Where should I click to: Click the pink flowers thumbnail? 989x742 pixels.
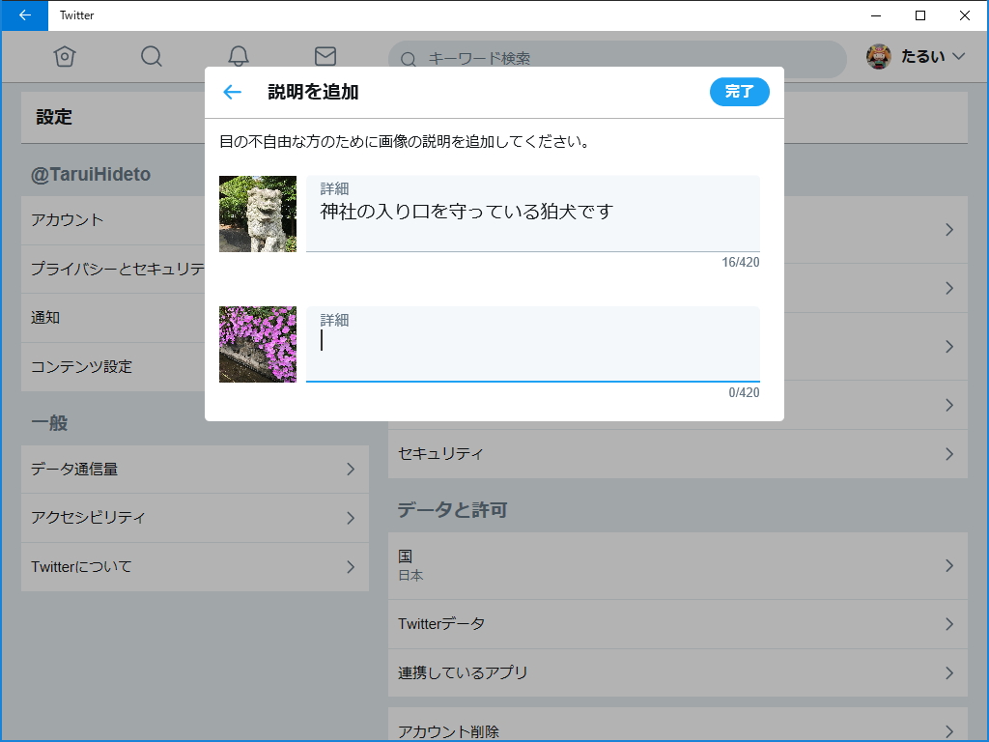click(x=257, y=345)
